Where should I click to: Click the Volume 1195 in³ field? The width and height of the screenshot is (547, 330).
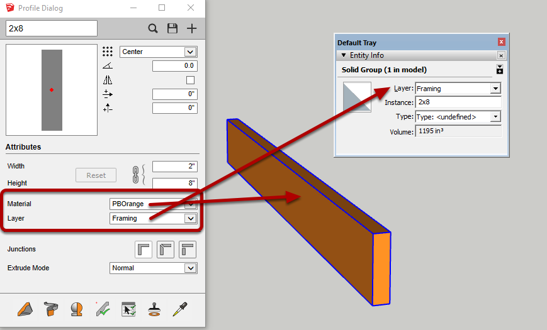pyautogui.click(x=458, y=131)
